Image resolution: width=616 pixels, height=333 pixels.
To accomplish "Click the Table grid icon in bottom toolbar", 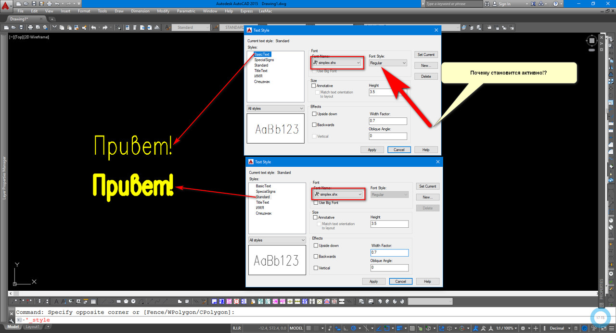I will [x=93, y=301].
